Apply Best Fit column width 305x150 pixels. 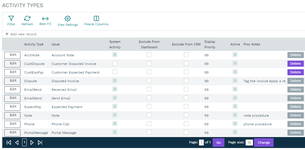(x=45, y=19)
